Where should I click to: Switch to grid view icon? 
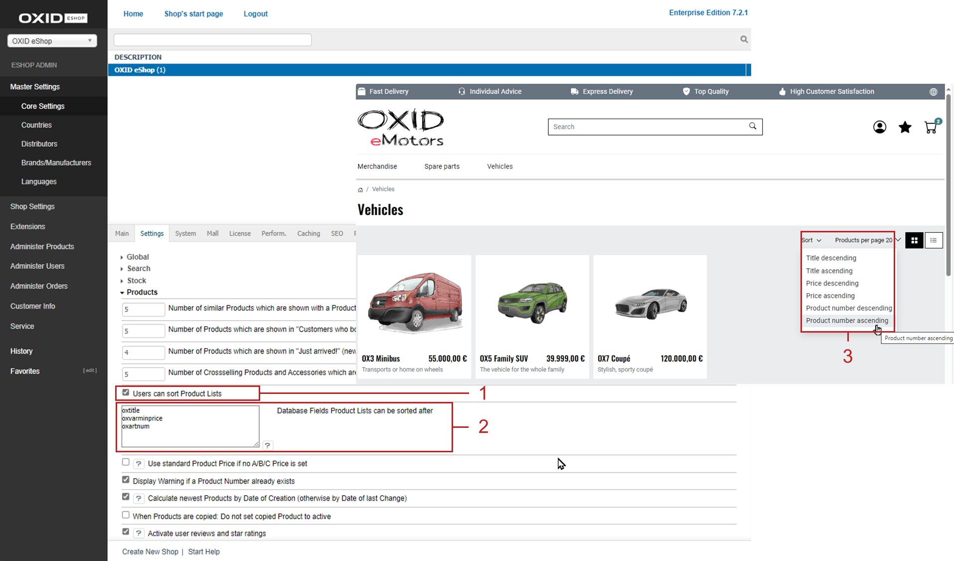tap(914, 240)
